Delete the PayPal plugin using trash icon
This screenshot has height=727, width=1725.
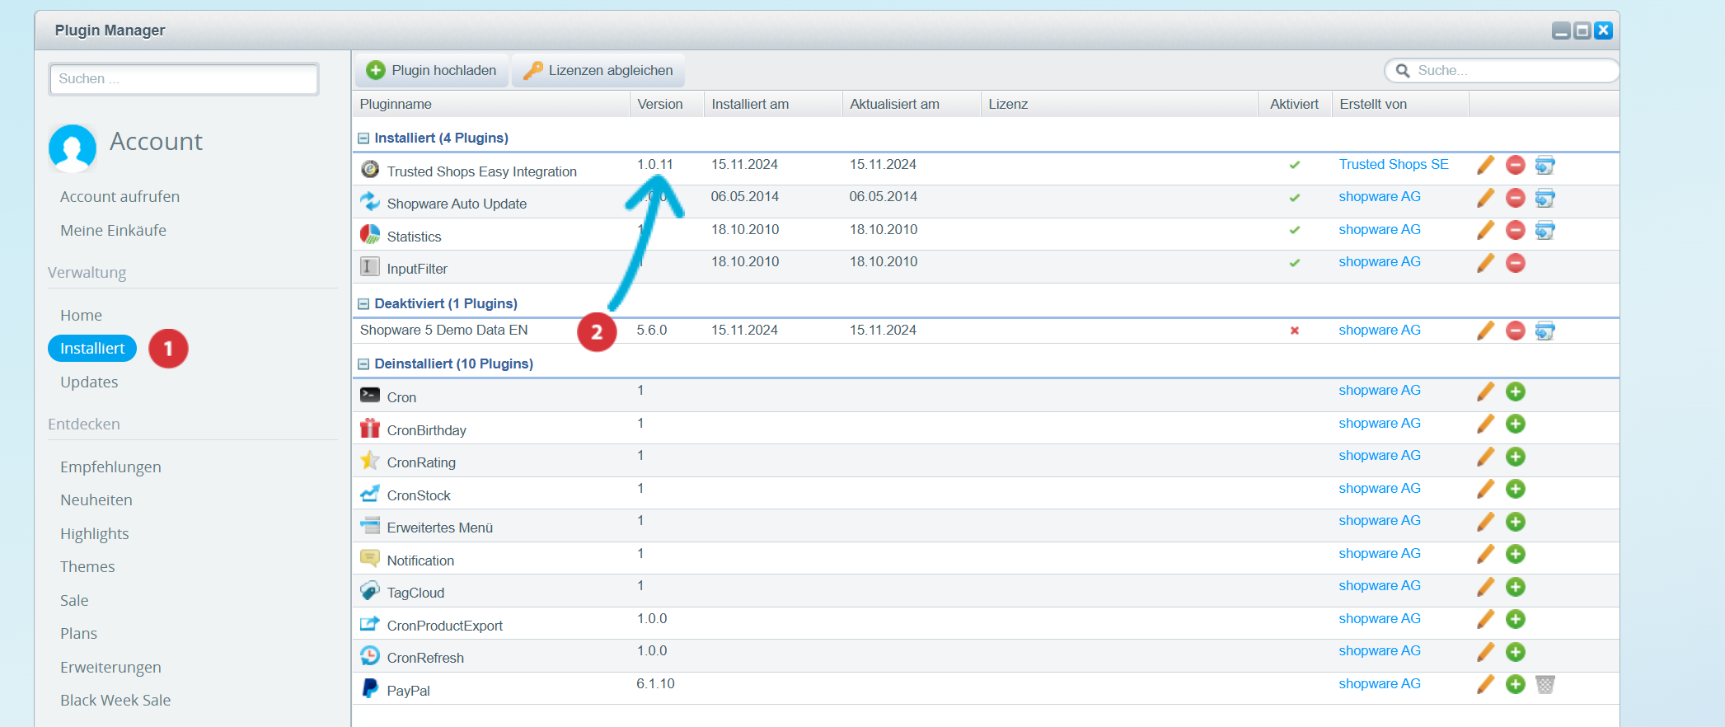1545,684
